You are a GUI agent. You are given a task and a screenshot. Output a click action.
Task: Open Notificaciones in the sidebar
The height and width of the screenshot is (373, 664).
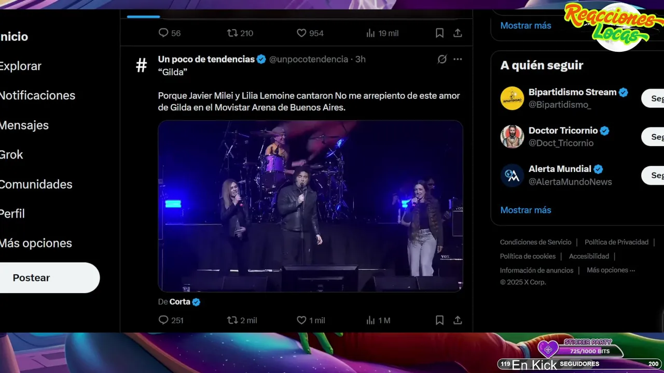click(37, 96)
